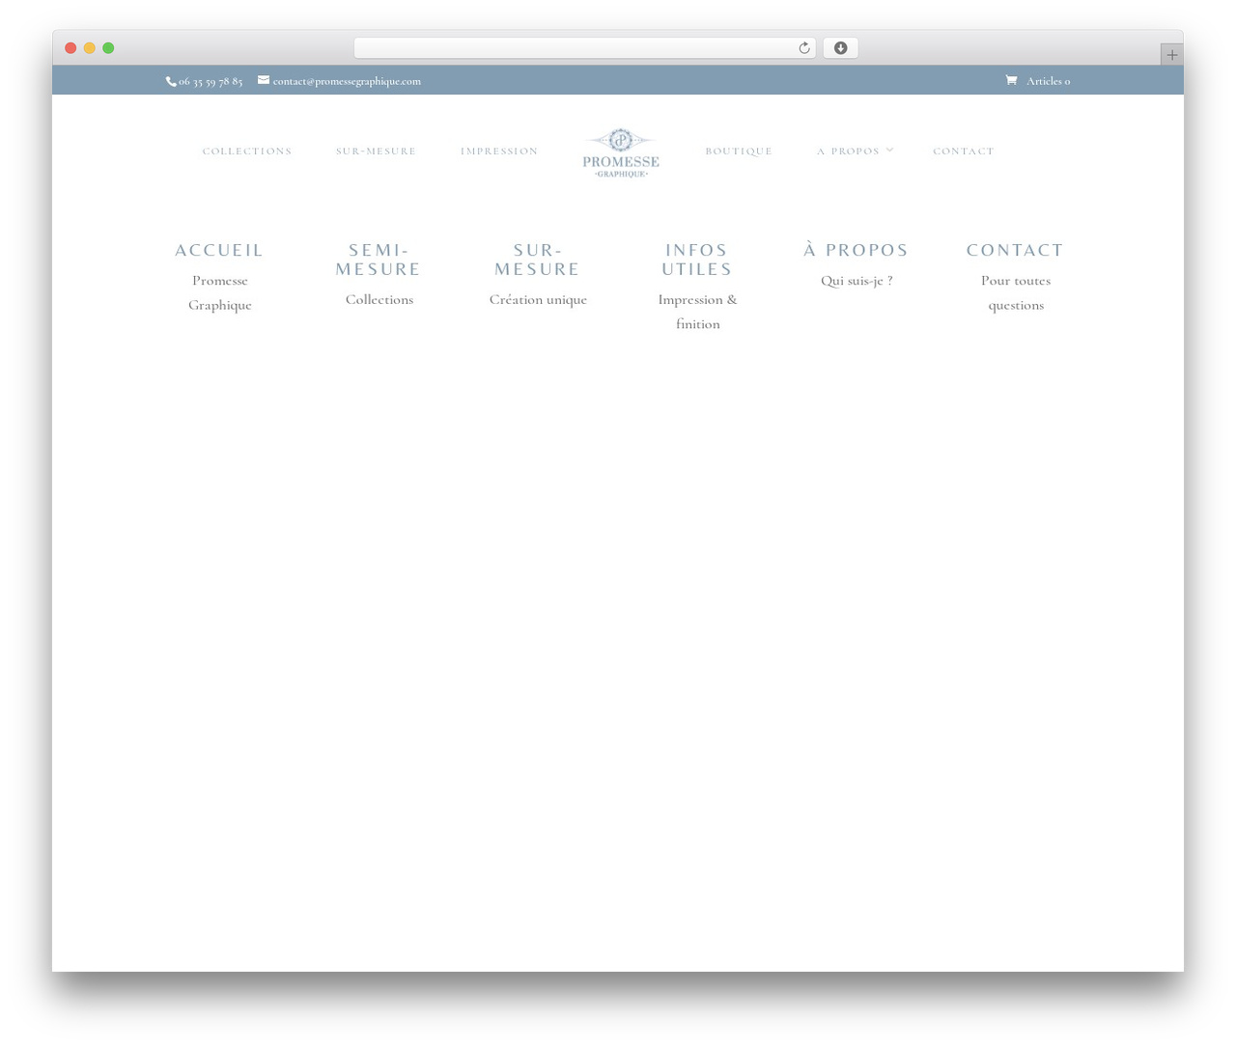Click the phone icon beside 06 35 59 78 85
This screenshot has width=1236, height=1046.
(171, 82)
